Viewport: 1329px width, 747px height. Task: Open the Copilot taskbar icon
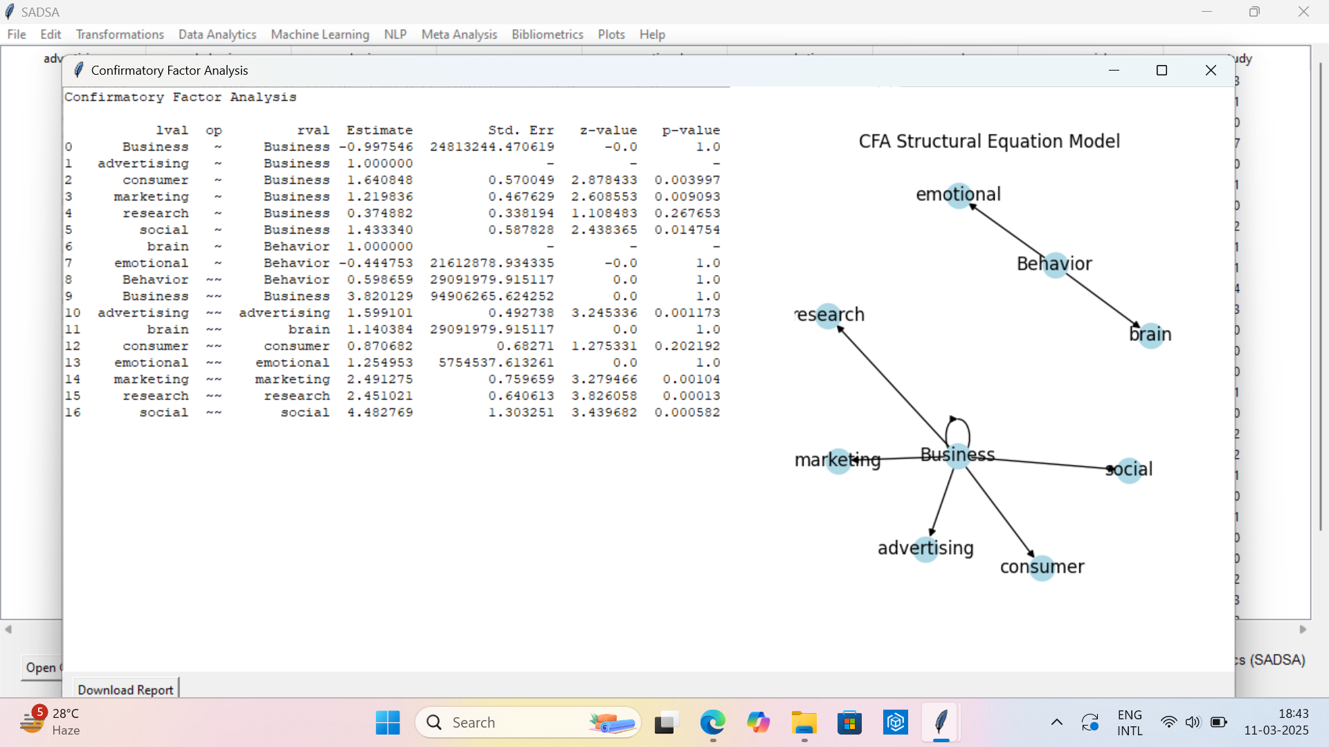tap(758, 723)
